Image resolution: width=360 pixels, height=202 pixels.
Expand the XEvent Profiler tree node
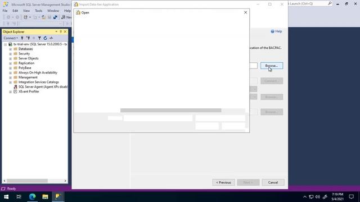coord(10,91)
